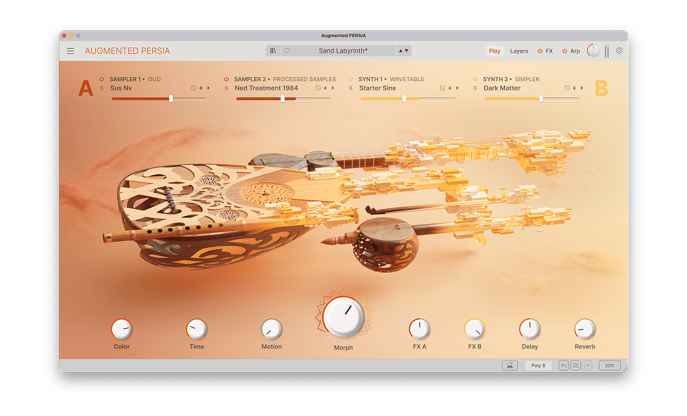687x416 pixels.
Task: Click the macro controls icon in status bar
Action: pos(510,365)
